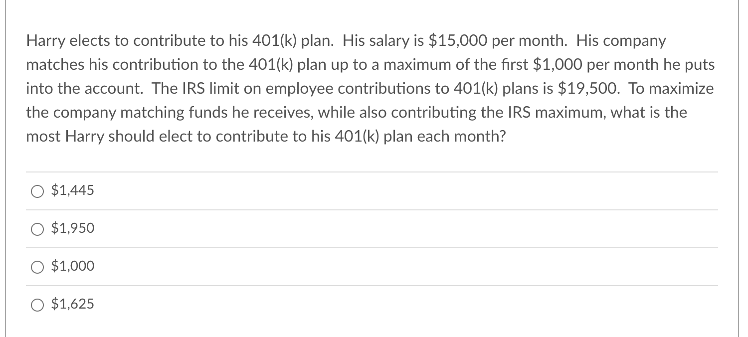The image size is (748, 337).
Task: Click the radio circle beside $1,625
Action: pyautogui.click(x=37, y=304)
